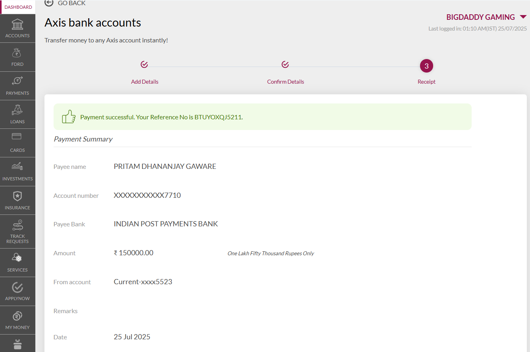530x352 pixels.
Task: Click the Go Back arrow icon
Action: [x=49, y=3]
